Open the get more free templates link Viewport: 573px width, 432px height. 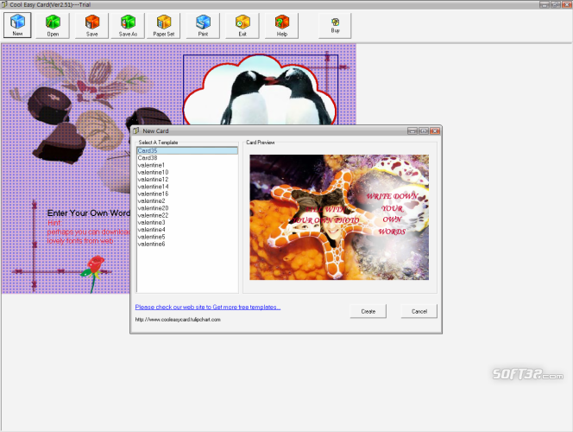click(208, 307)
